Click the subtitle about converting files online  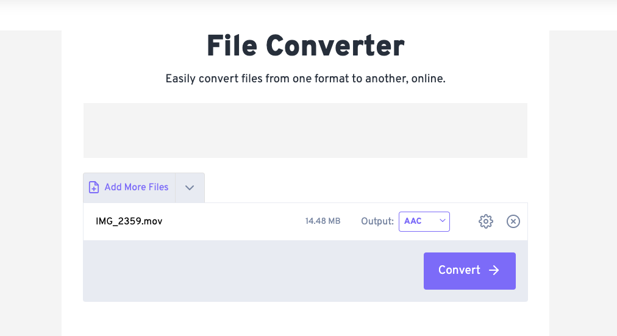pos(305,79)
